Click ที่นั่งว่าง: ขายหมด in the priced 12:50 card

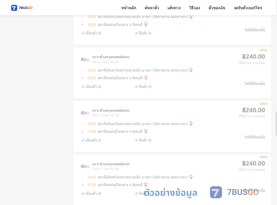click(x=252, y=63)
